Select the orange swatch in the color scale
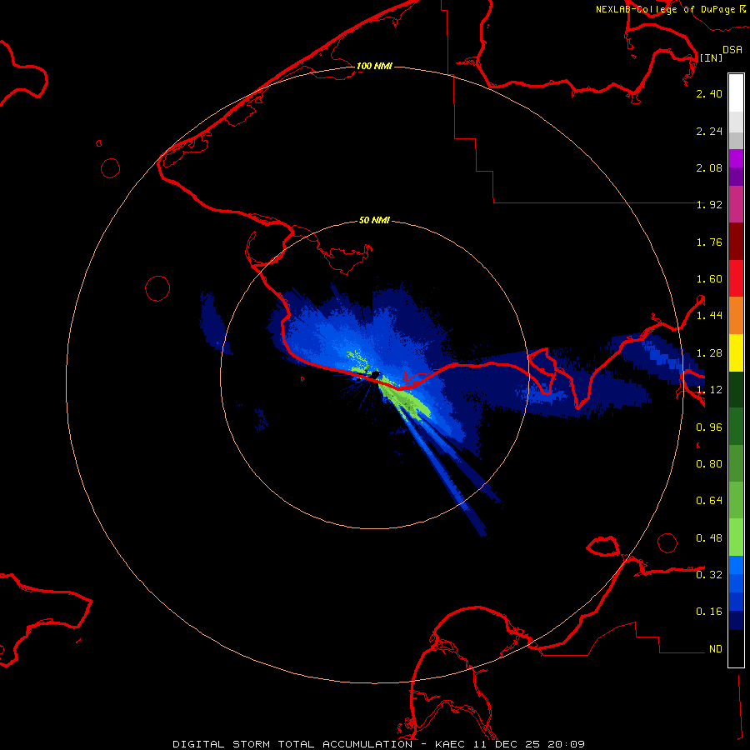Screen dimensions: 750x750 click(736, 316)
